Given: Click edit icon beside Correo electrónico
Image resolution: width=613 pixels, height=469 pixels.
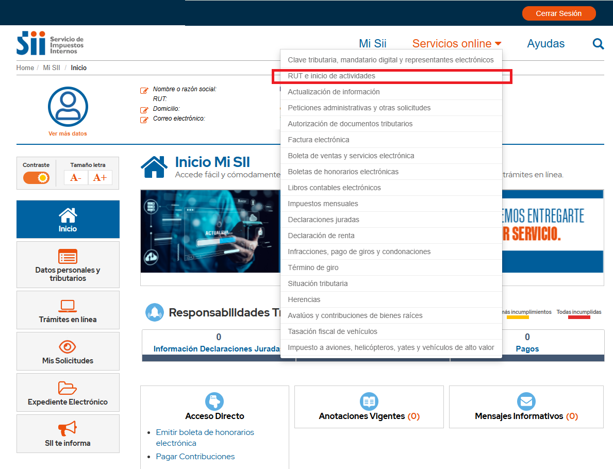Looking at the screenshot, I should click(x=144, y=120).
